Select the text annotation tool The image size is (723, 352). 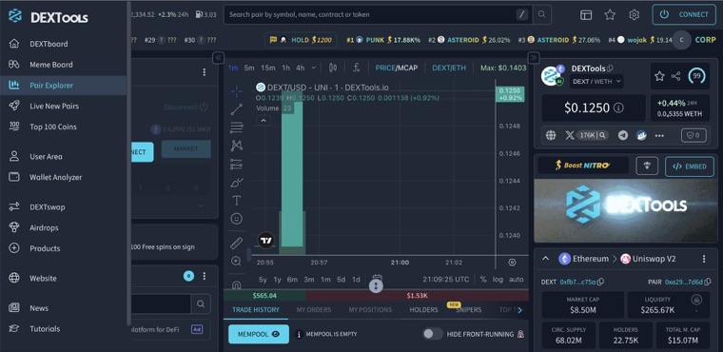tap(237, 200)
